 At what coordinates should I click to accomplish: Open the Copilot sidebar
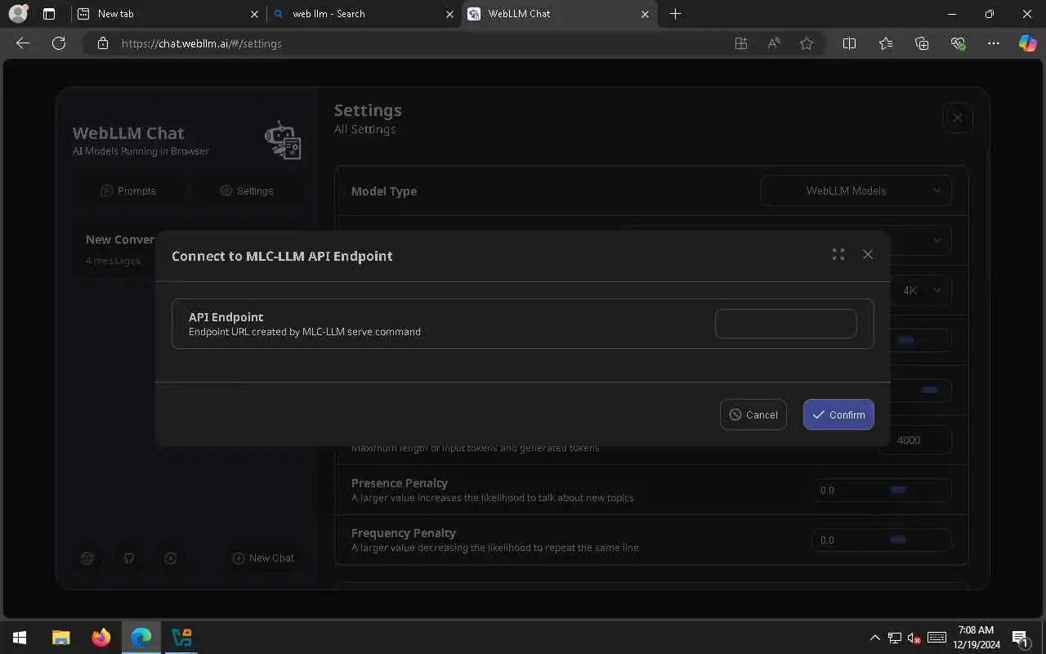[x=1027, y=43]
